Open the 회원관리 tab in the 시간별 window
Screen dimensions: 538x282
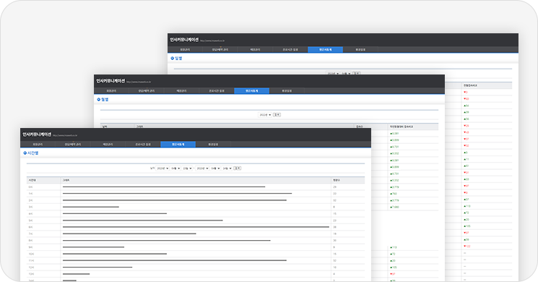tap(38, 145)
